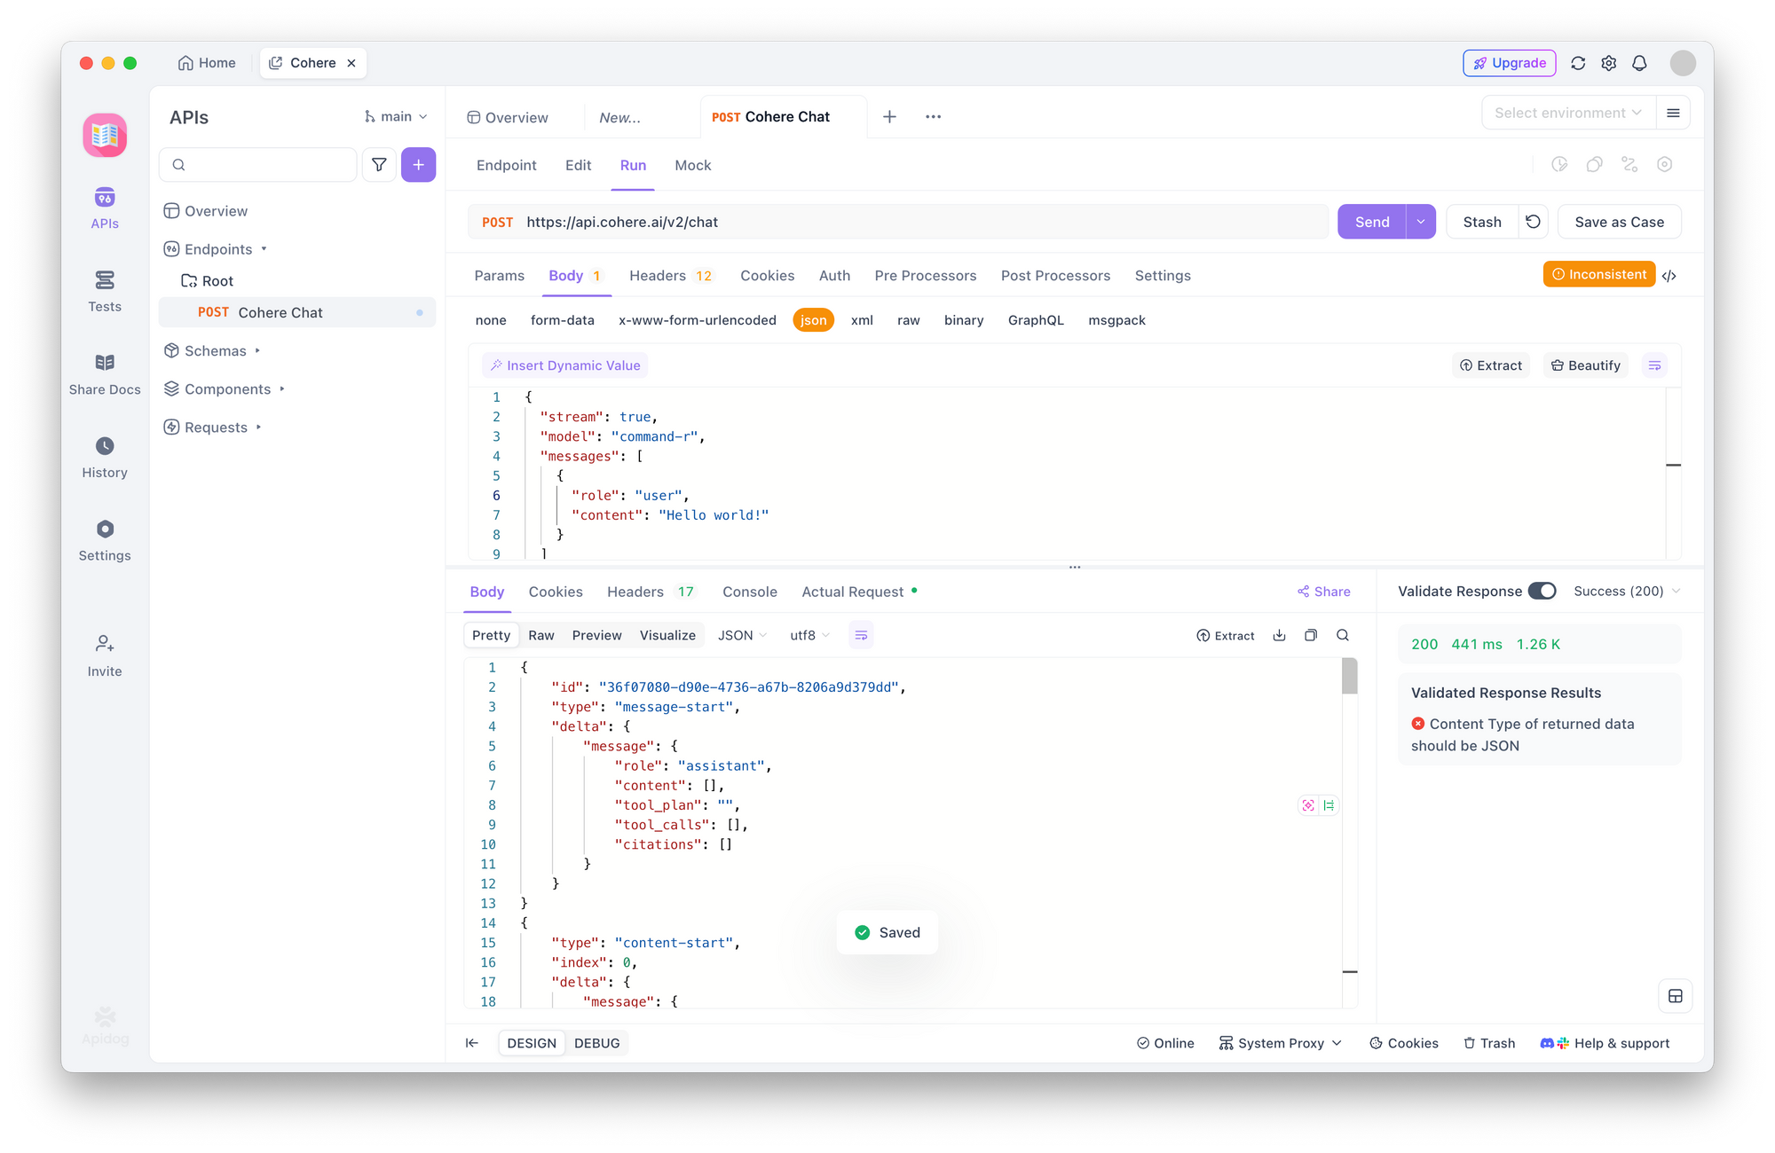Screen dimensions: 1775x1153
Task: Open the Send button dropdown arrow
Action: coord(1421,222)
